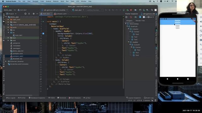The width and height of the screenshot is (202, 113).
Task: Click the Apple menu icon
Action: click(x=3, y=1)
